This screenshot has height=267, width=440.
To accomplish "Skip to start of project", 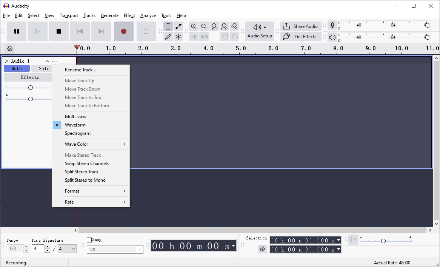I will pos(80,31).
